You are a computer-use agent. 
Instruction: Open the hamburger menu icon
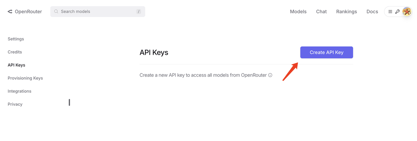point(390,11)
